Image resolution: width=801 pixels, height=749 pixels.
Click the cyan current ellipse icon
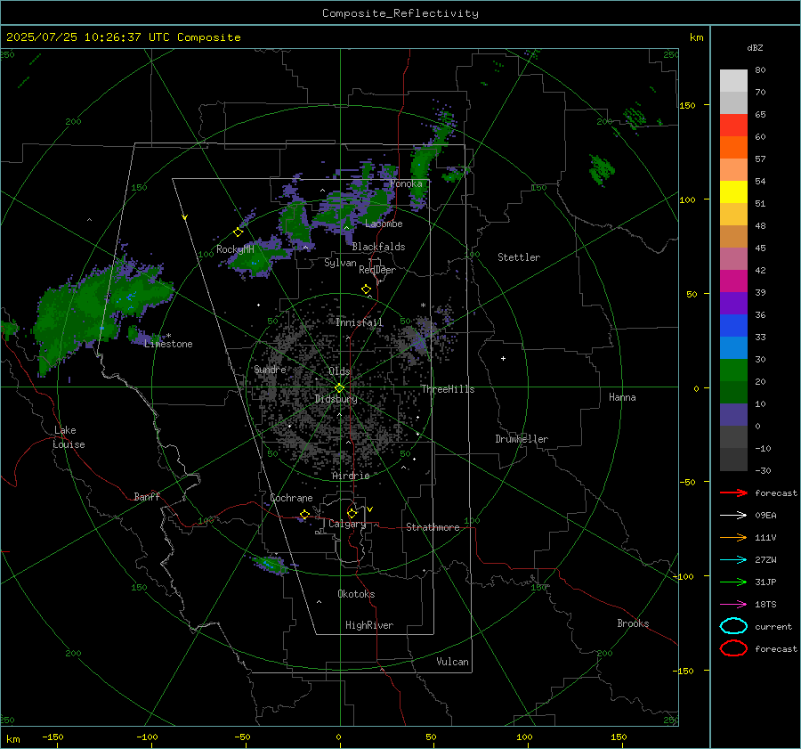tap(733, 626)
